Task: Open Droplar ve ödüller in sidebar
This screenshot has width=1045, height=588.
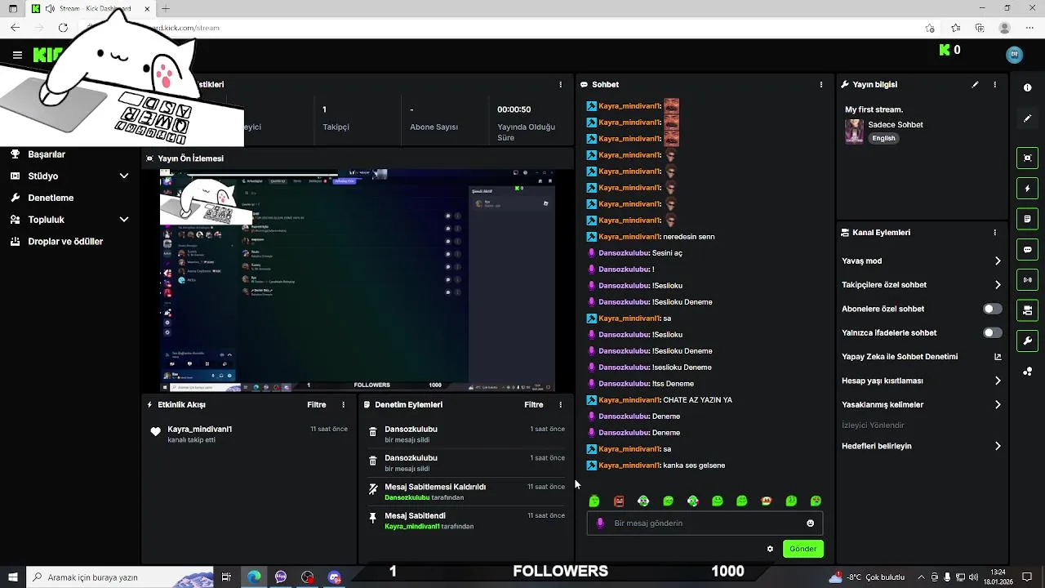Action: (x=65, y=241)
